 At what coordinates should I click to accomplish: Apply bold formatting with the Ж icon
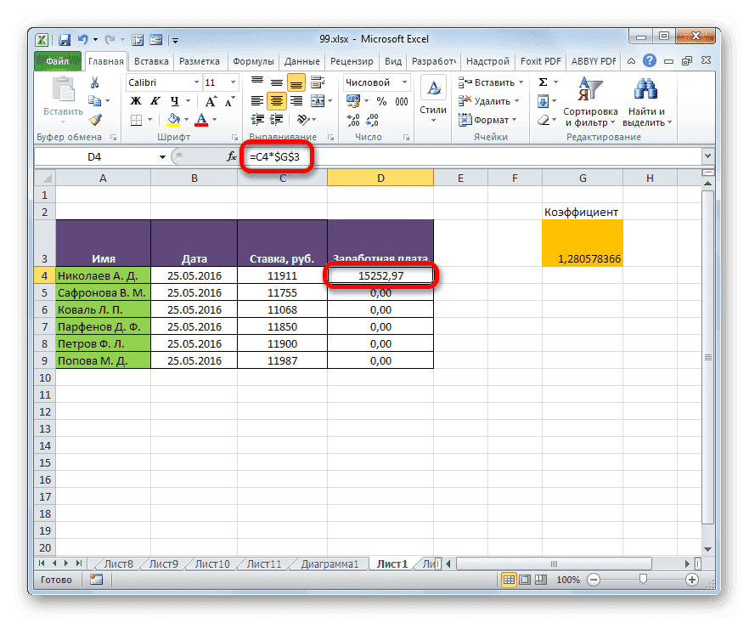(x=137, y=100)
